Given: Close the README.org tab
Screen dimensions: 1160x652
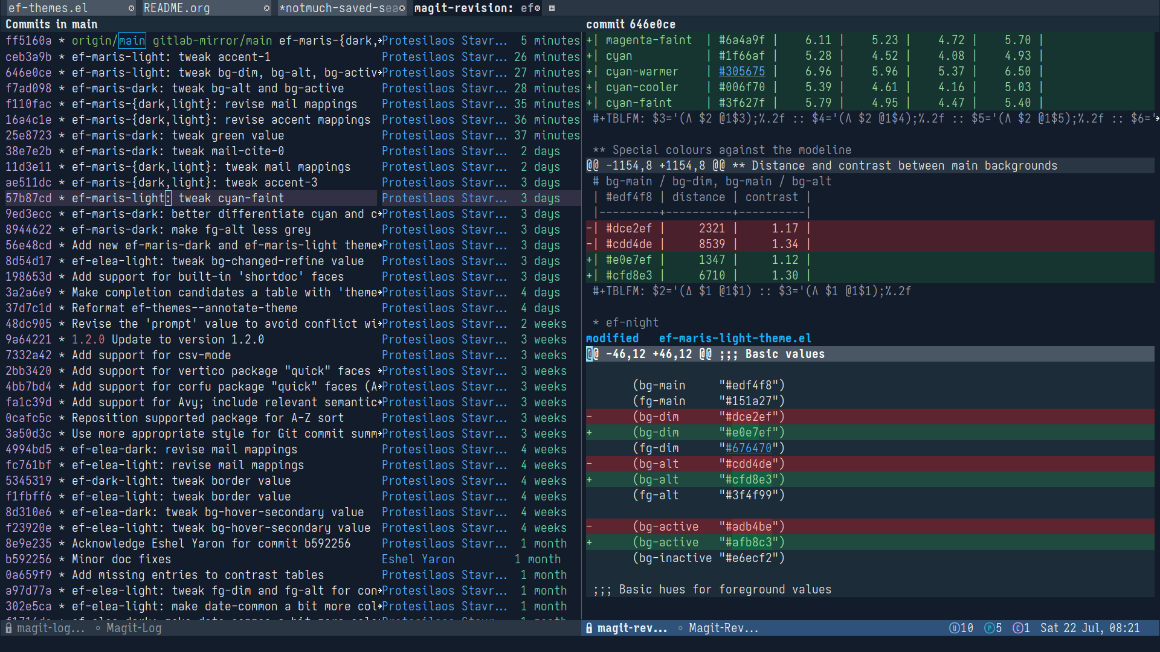Looking at the screenshot, I should 266,8.
